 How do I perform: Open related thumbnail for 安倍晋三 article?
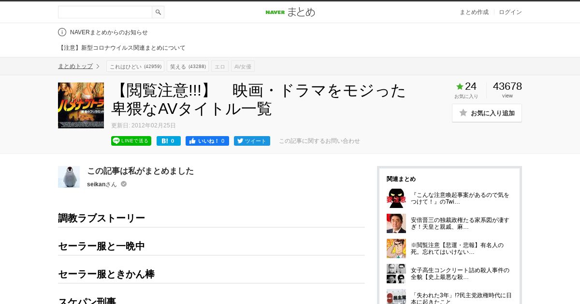click(396, 223)
